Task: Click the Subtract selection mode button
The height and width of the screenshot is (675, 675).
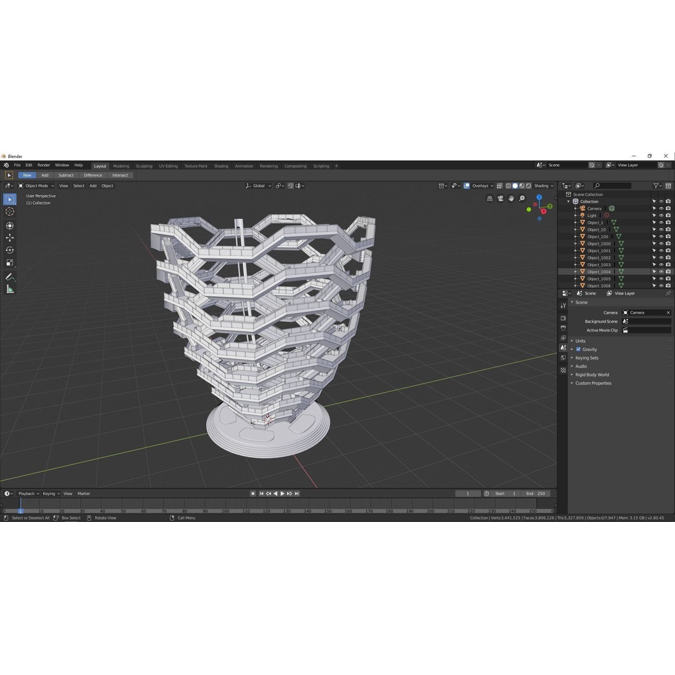Action: coord(66,175)
